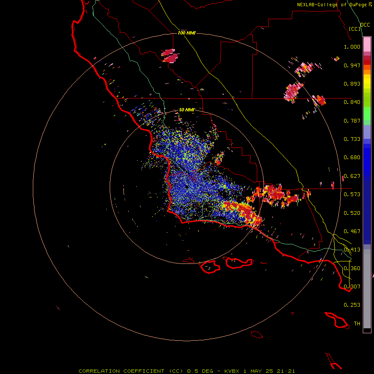Click the 0.520 scale value
The height and width of the screenshot is (374, 374).
tap(352, 213)
